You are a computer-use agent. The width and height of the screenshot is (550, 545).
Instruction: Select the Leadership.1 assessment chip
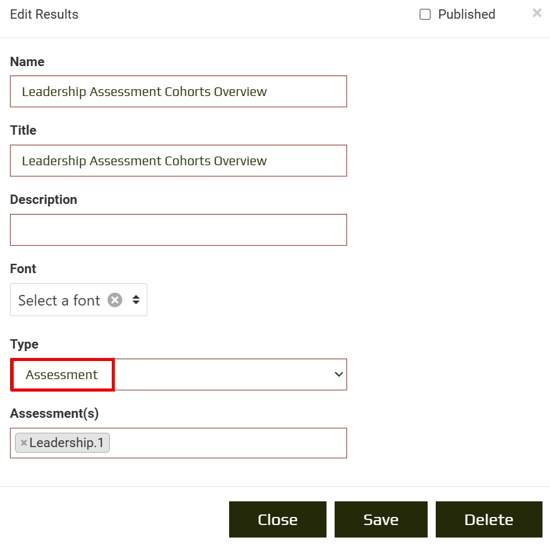click(66, 443)
